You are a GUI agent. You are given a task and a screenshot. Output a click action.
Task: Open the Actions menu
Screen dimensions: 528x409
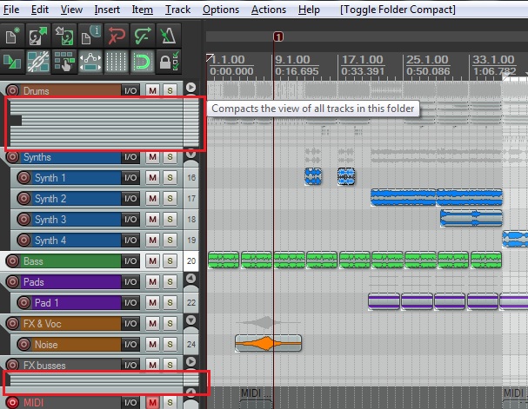(269, 10)
